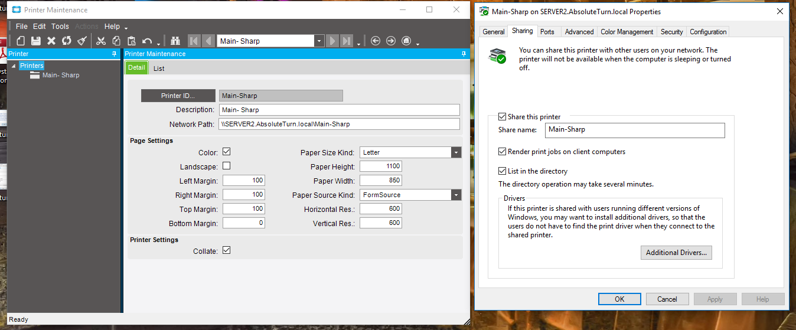Image resolution: width=796 pixels, height=330 pixels.
Task: Click the Home navigation icon
Action: [x=406, y=41]
